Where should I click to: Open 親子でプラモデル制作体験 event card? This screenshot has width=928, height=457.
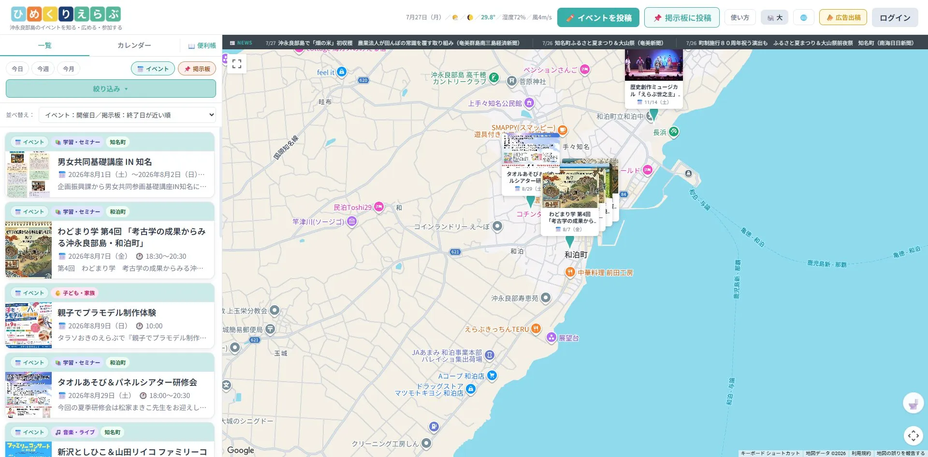coord(110,316)
